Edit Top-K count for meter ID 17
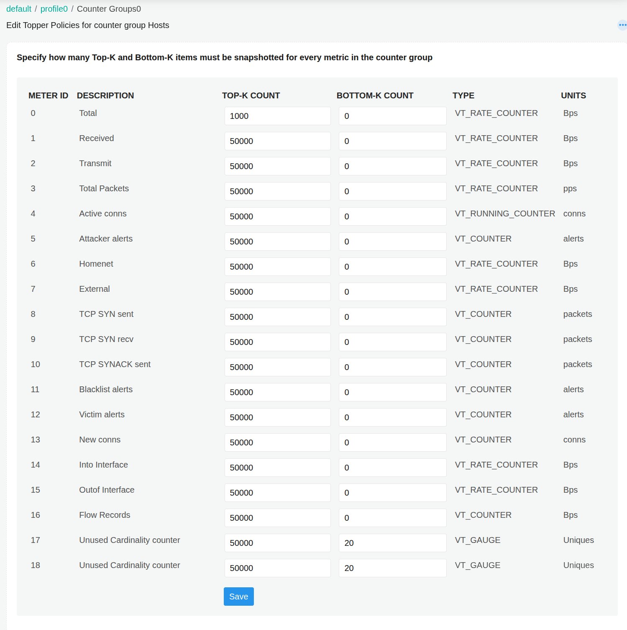627x630 pixels. (x=278, y=543)
